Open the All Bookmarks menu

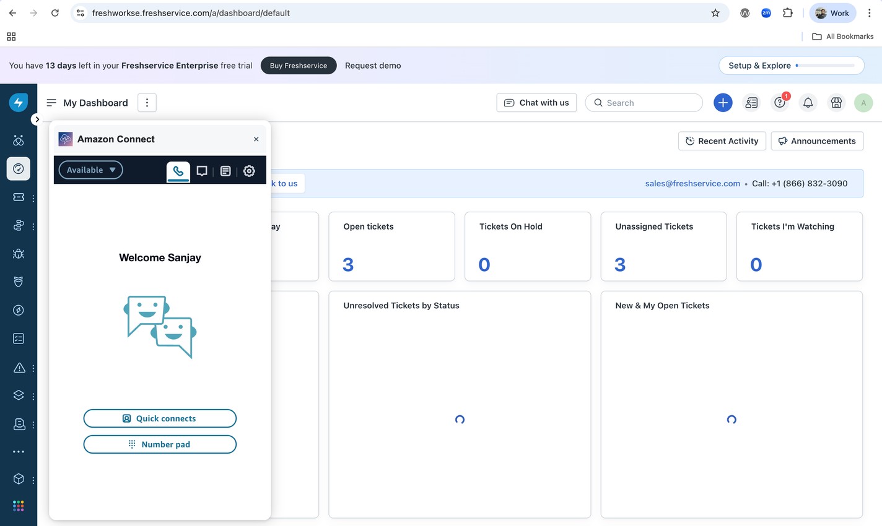pyautogui.click(x=842, y=36)
